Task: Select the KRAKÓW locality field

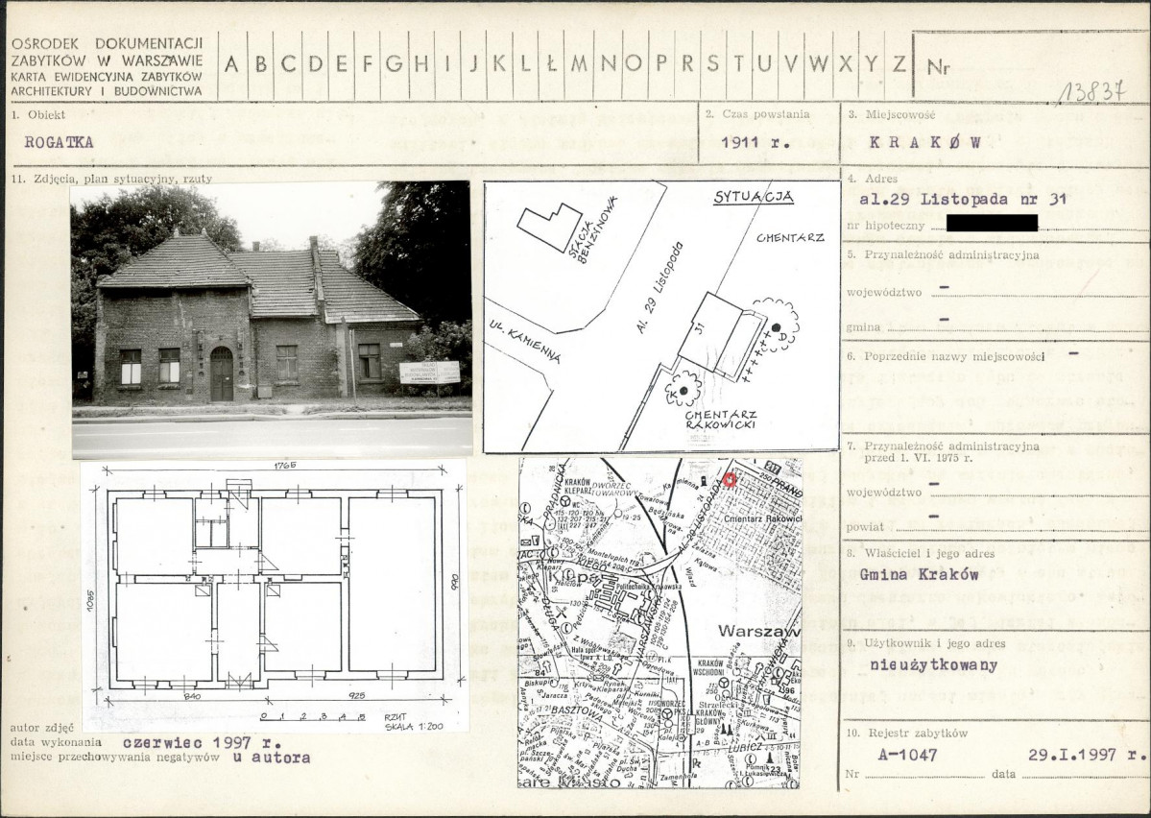Action: pos(924,140)
